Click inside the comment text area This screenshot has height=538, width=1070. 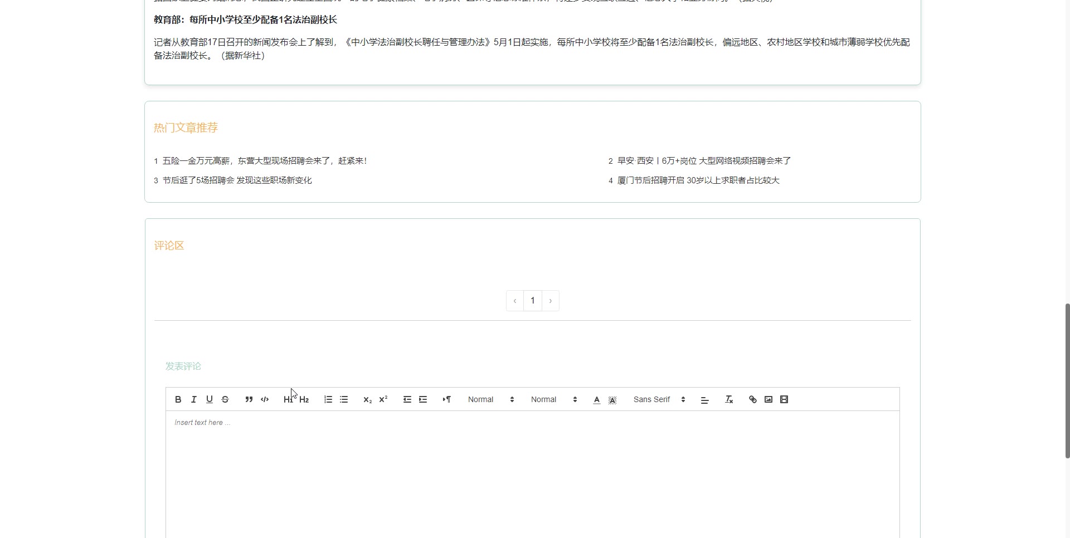point(533,475)
